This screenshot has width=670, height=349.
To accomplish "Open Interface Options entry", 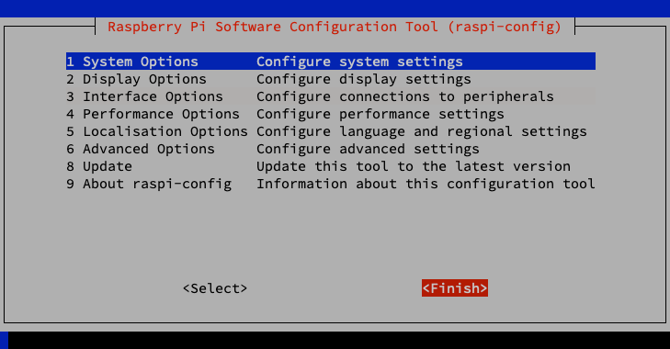I will tap(331, 96).
